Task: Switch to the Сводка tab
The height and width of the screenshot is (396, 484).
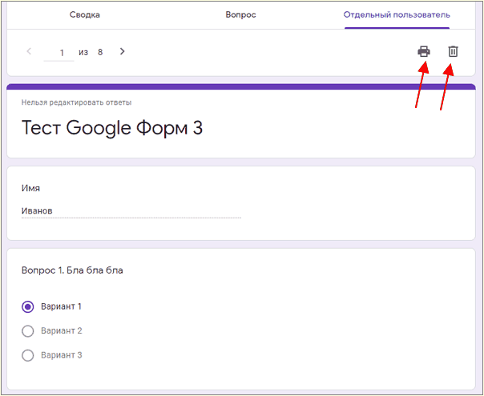Action: (x=85, y=14)
